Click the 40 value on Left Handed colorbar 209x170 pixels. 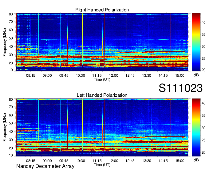(203, 103)
